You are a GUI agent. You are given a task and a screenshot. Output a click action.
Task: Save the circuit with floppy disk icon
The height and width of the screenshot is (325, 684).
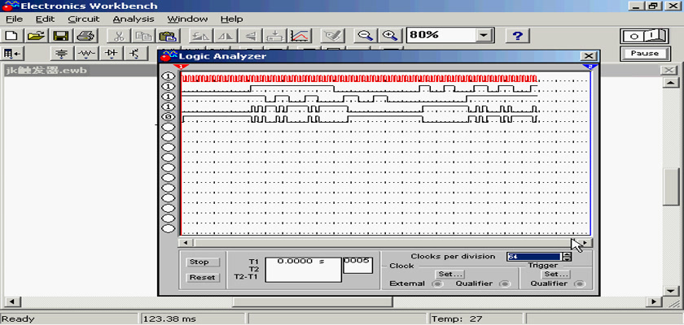pyautogui.click(x=60, y=36)
